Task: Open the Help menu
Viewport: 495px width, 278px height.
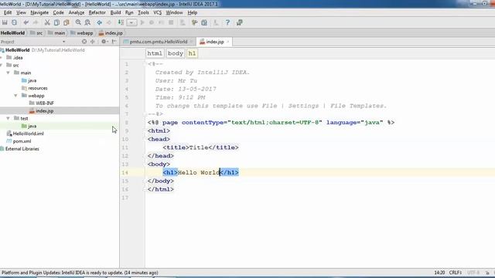Action: pyautogui.click(x=193, y=12)
